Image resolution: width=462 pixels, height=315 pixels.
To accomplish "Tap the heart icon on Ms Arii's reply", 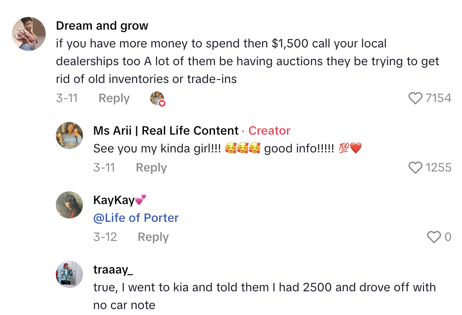I will pyautogui.click(x=416, y=168).
